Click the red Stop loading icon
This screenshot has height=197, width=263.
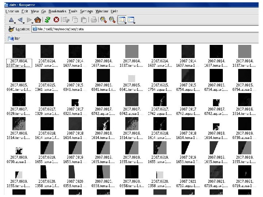pyautogui.click(x=56, y=20)
